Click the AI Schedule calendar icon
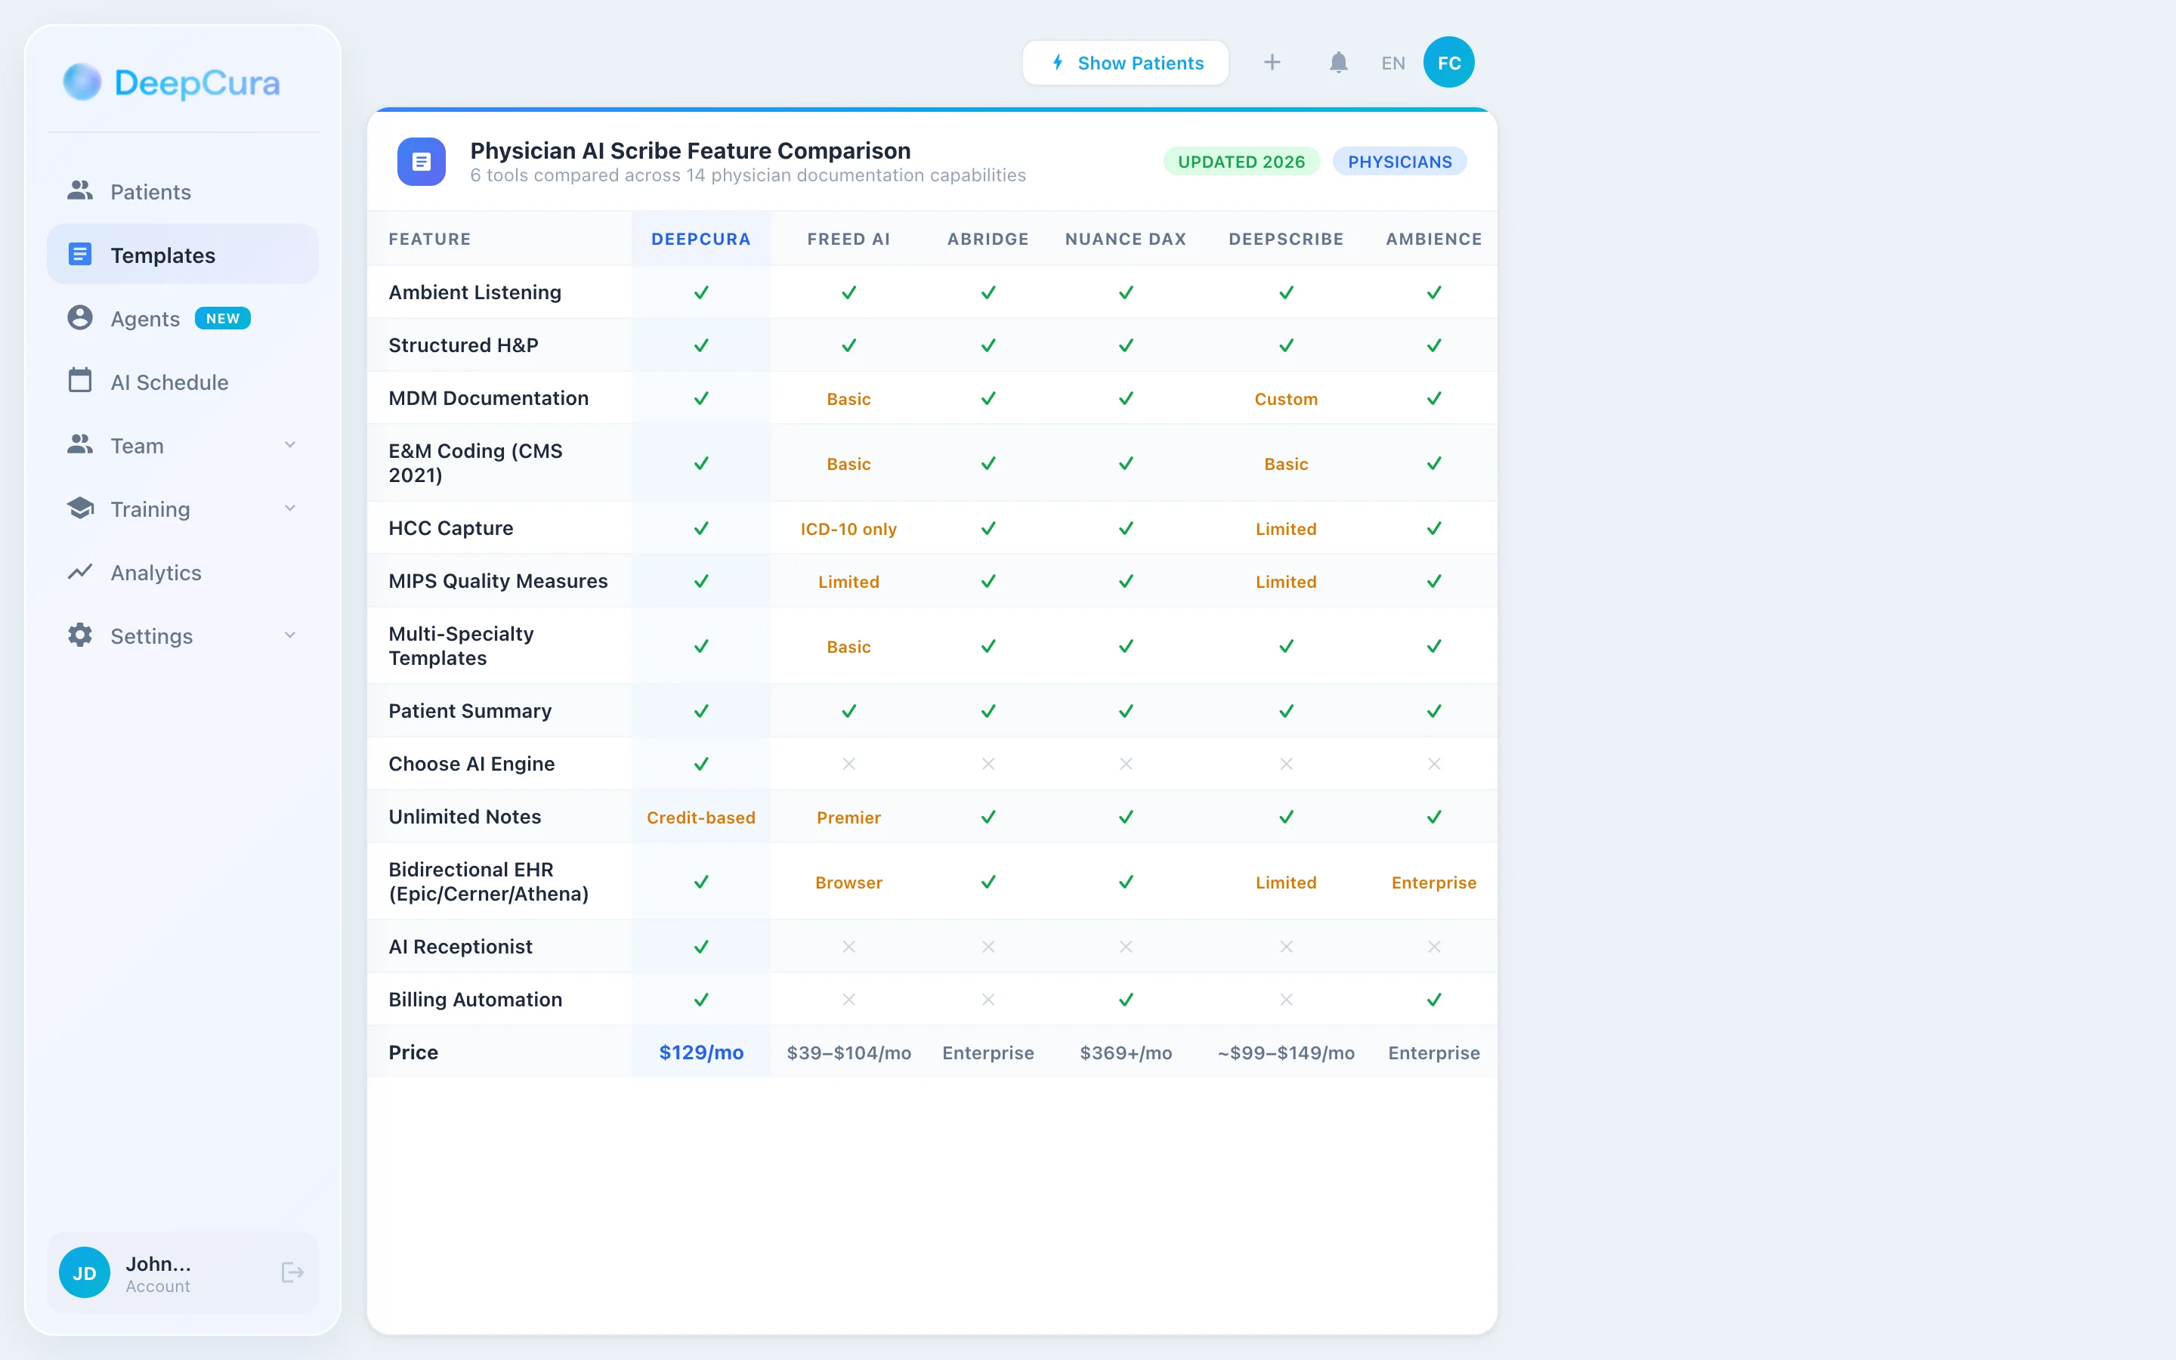The width and height of the screenshot is (2176, 1360). click(x=80, y=382)
